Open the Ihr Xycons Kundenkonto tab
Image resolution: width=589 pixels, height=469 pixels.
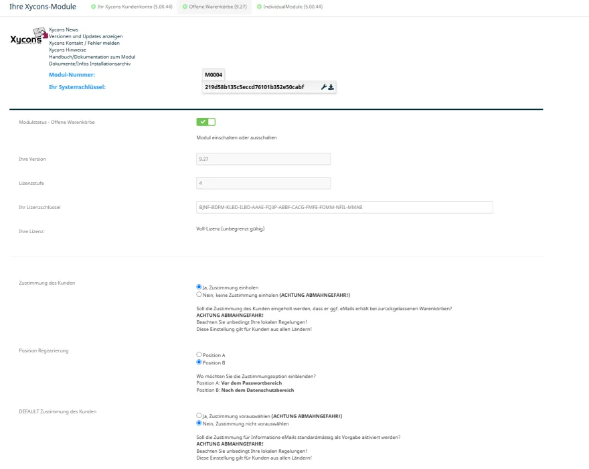pos(131,7)
